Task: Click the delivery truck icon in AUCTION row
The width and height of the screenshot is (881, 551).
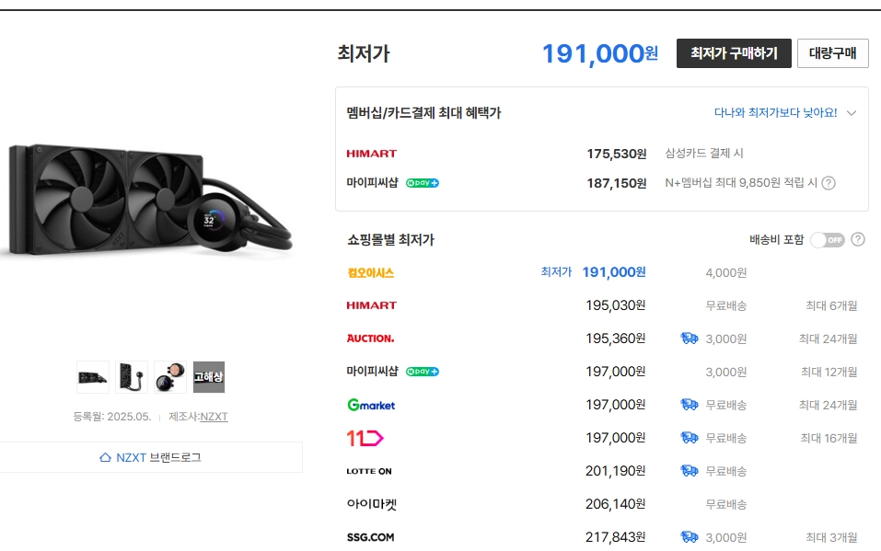Action: [690, 339]
